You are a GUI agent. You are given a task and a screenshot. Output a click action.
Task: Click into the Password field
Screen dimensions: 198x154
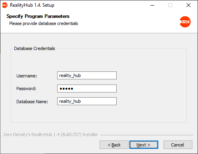(87, 89)
